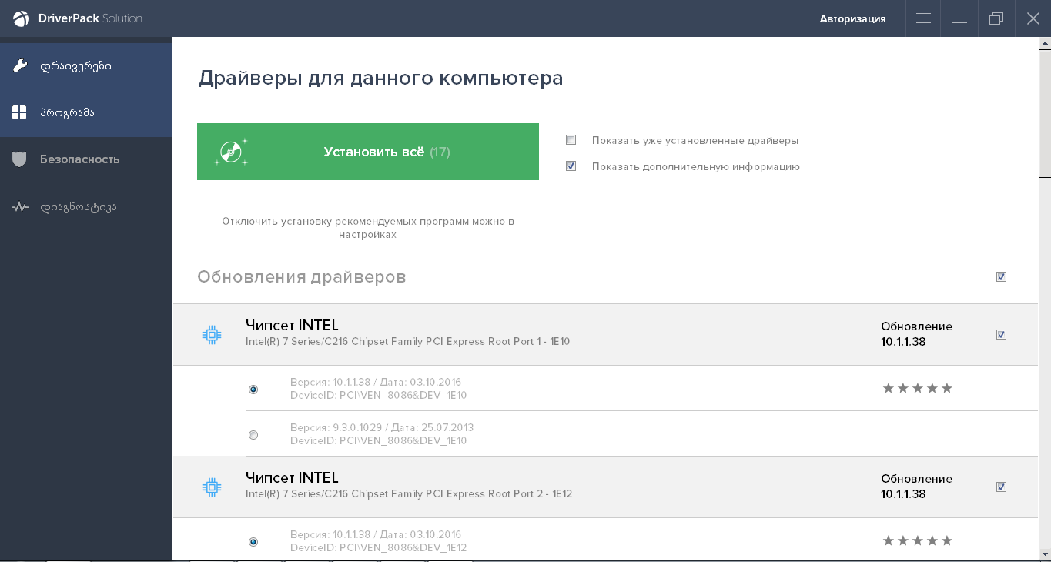Viewport: 1051px width, 562px height.
Task: Click the shield Безопасность icon
Action: pyautogui.click(x=20, y=159)
